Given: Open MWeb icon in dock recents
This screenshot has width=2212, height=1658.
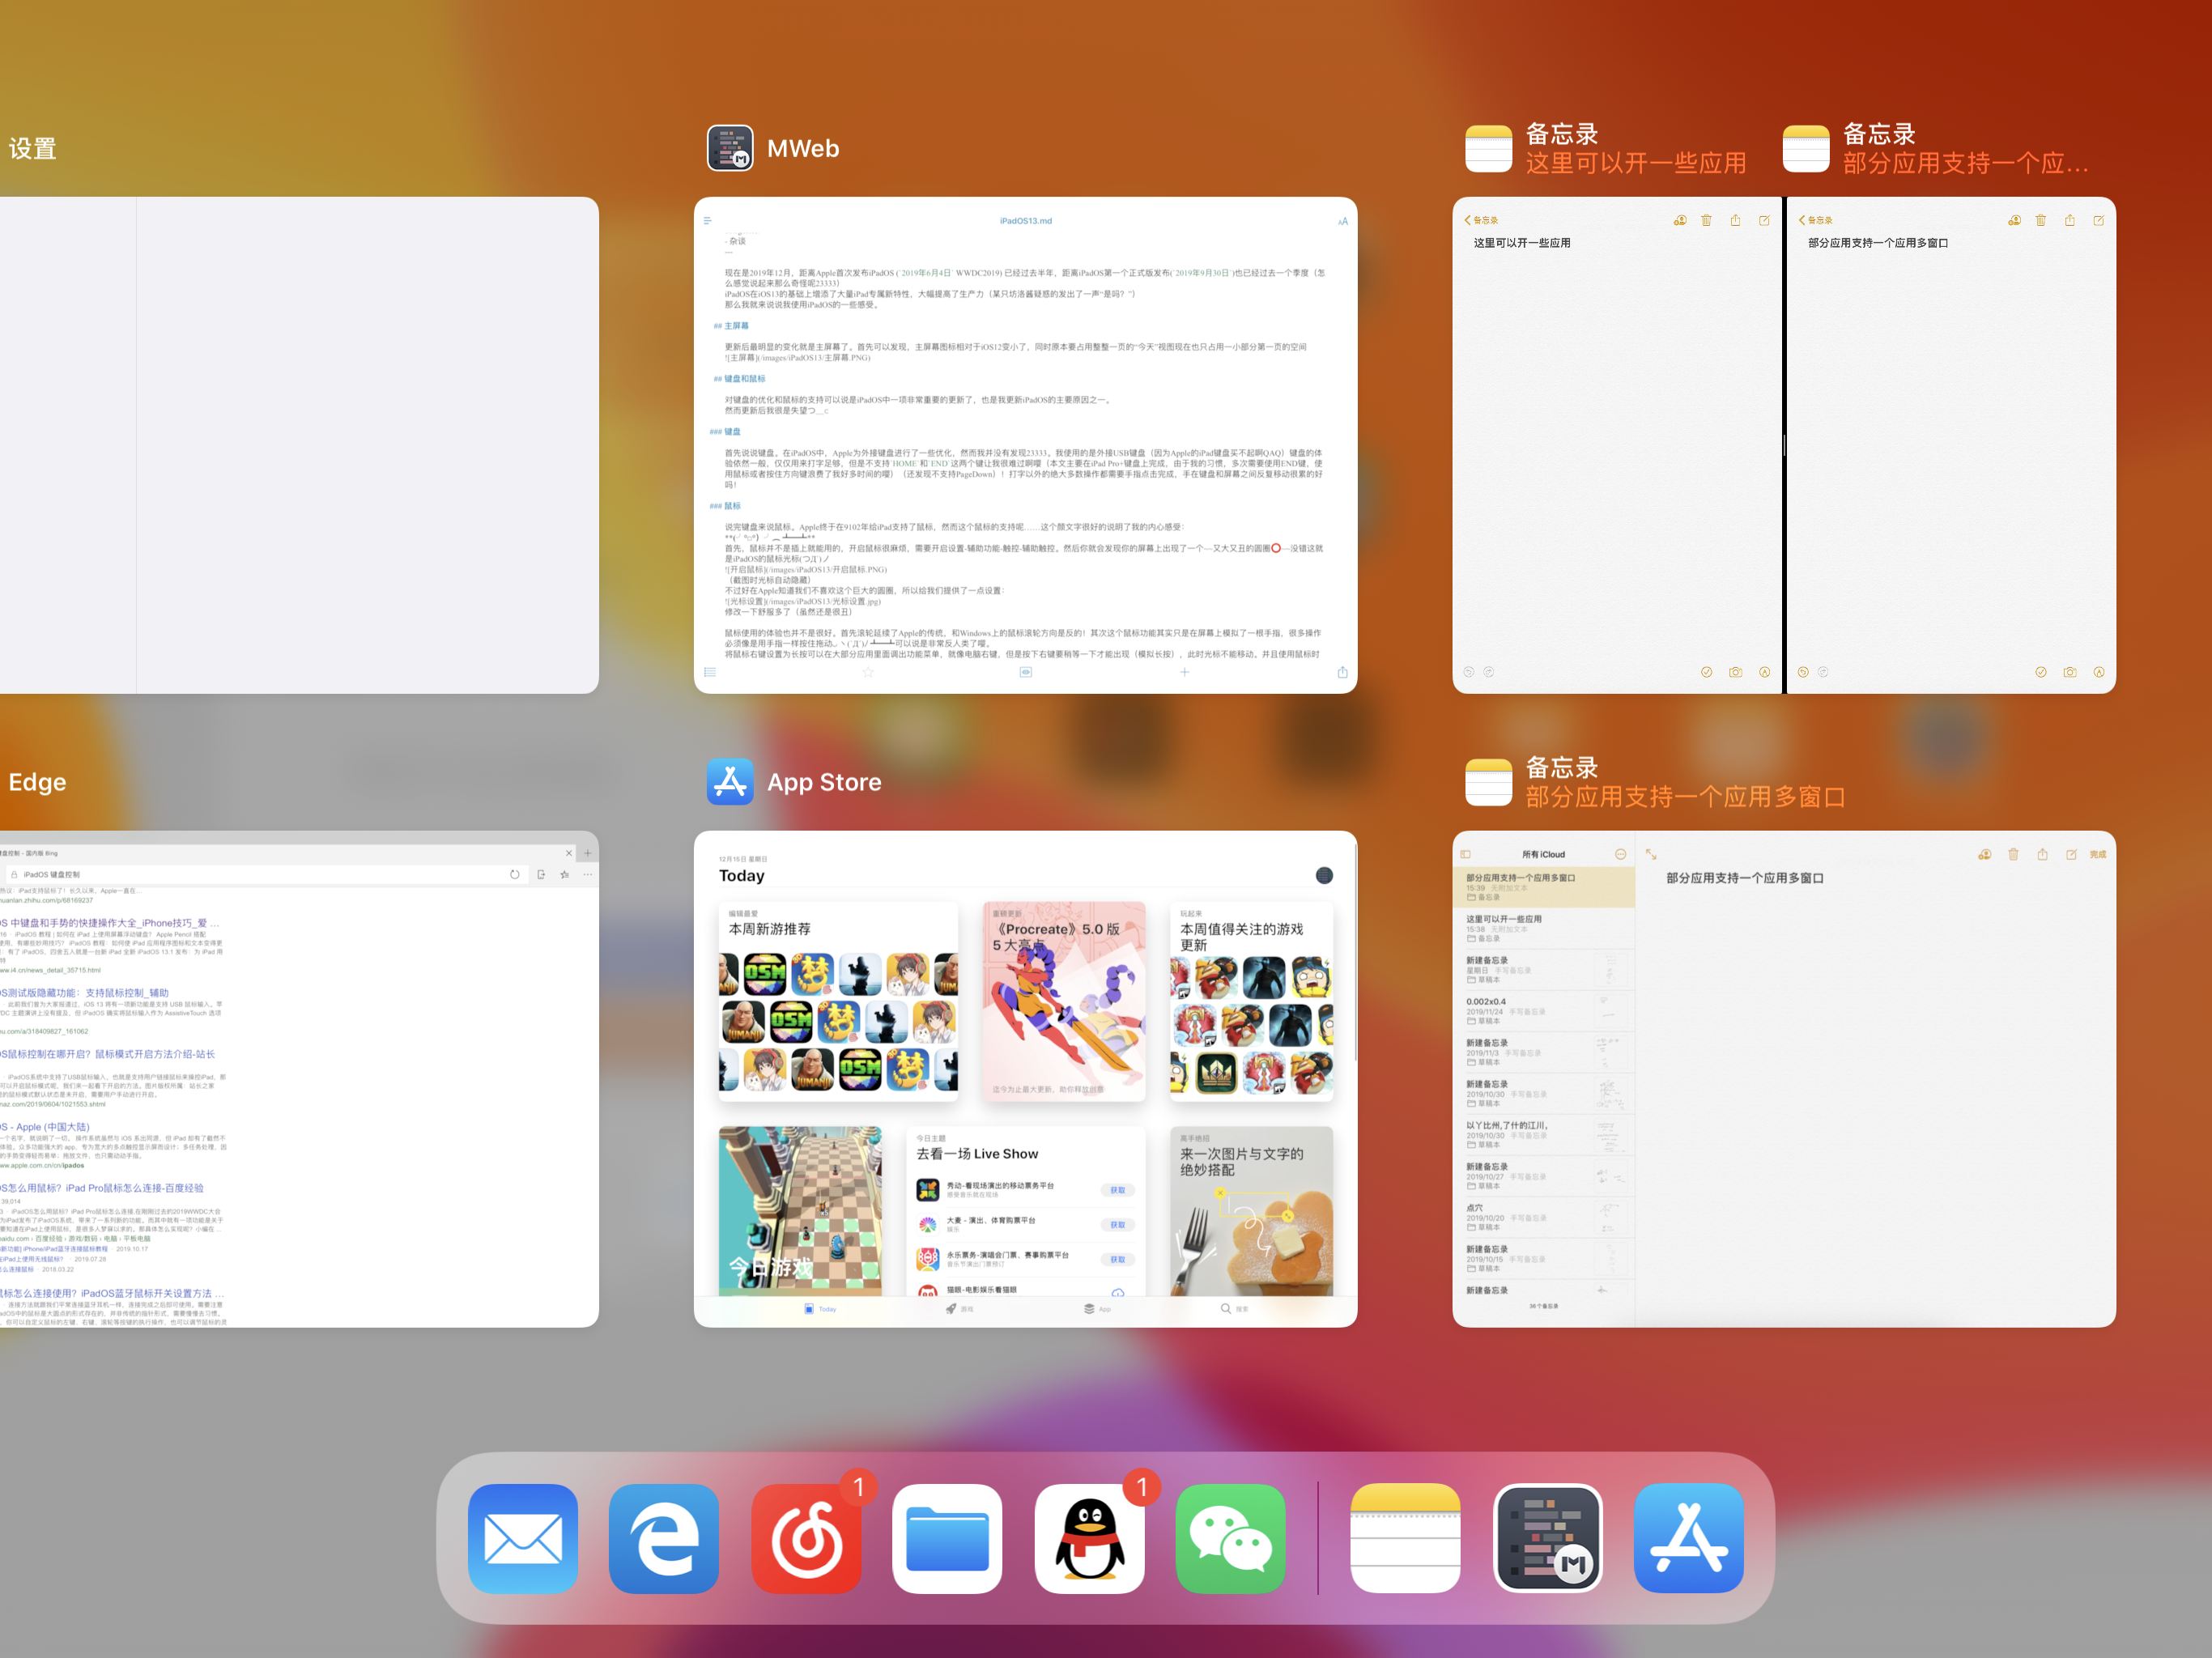Looking at the screenshot, I should coord(1547,1537).
